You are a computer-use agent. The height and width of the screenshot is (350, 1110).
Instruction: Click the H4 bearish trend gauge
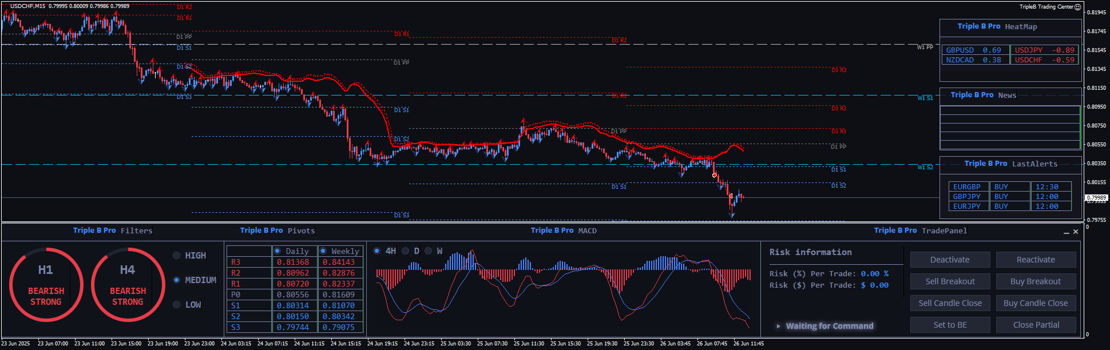tap(128, 284)
